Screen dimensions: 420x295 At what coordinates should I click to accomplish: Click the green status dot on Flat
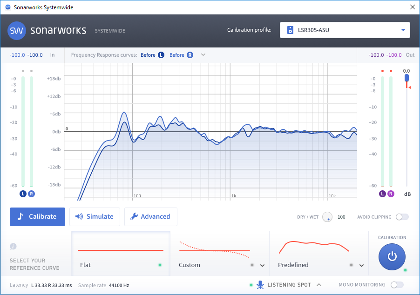tap(160, 265)
